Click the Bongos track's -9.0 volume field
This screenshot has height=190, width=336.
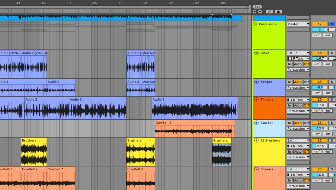click(320, 87)
